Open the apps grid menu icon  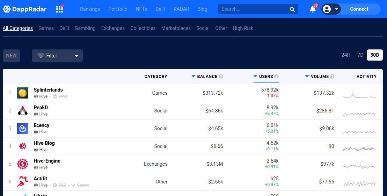[59, 9]
